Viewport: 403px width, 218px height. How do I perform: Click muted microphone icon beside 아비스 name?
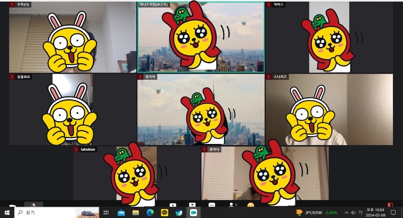point(269,5)
